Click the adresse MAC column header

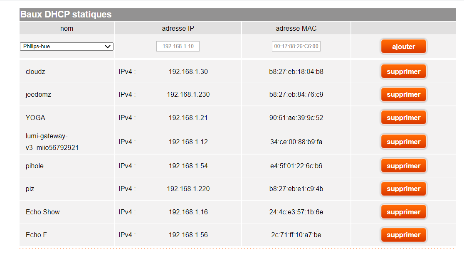[x=296, y=28]
